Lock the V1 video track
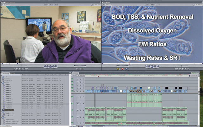203x127 pixels. [81, 91]
